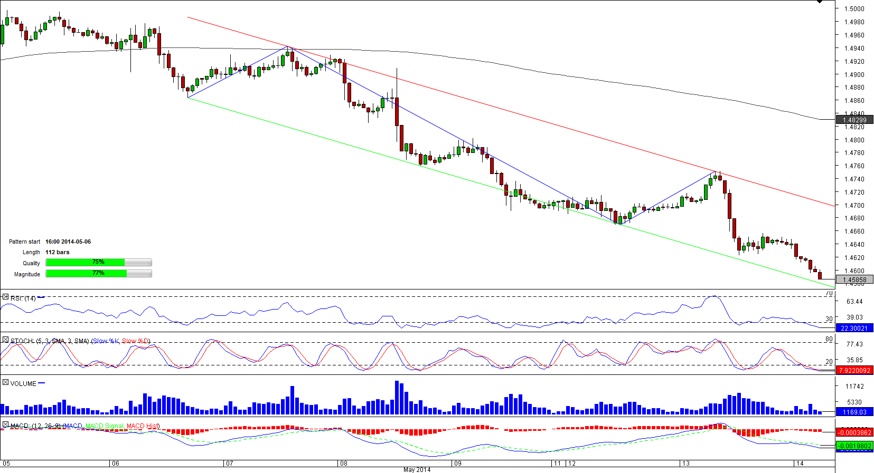The image size is (874, 473).
Task: Click the 77.43 stochastic scale value
Action: [854, 344]
